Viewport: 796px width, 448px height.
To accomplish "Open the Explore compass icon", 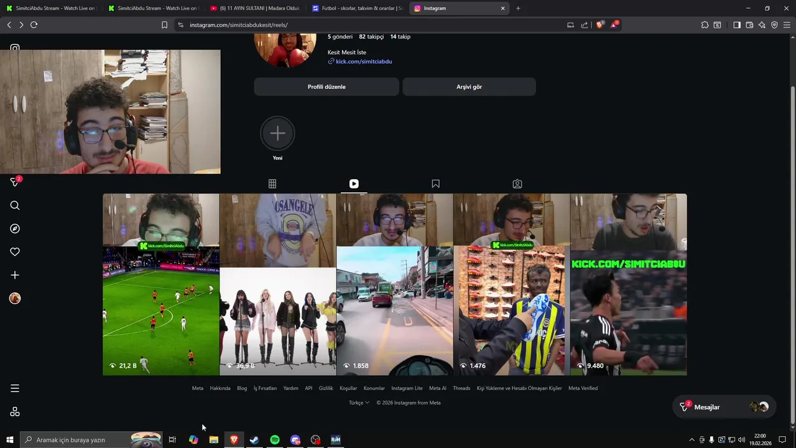I will (15, 228).
